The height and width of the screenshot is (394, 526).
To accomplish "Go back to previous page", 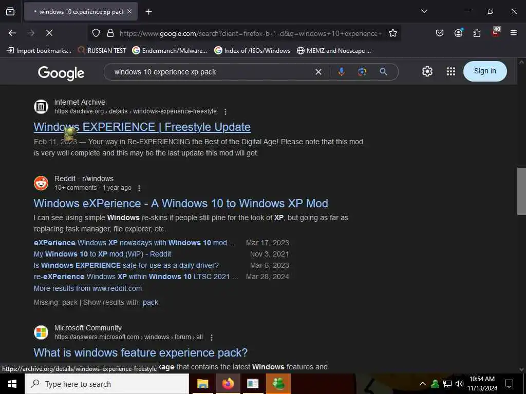I will click(x=12, y=33).
